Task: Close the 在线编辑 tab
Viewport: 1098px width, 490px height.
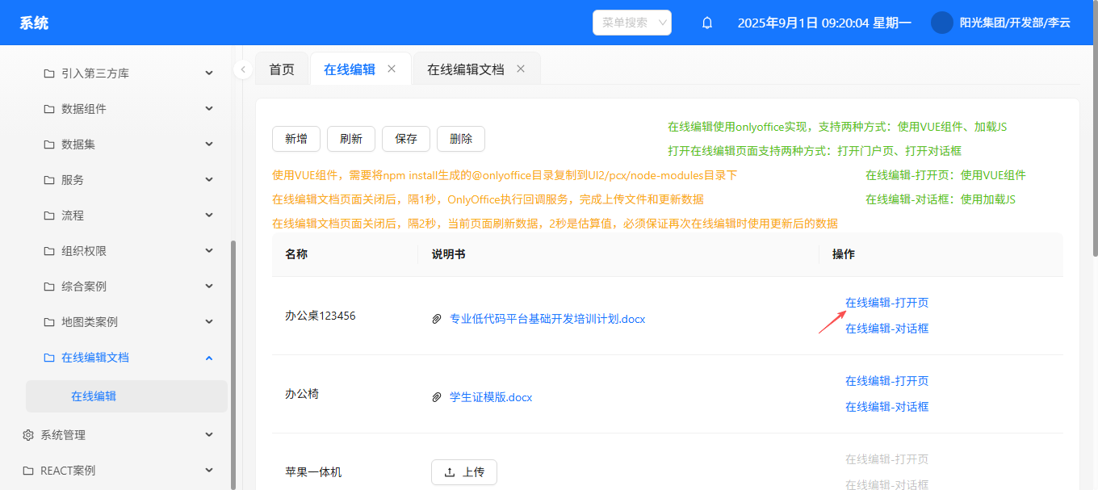Action: [392, 69]
